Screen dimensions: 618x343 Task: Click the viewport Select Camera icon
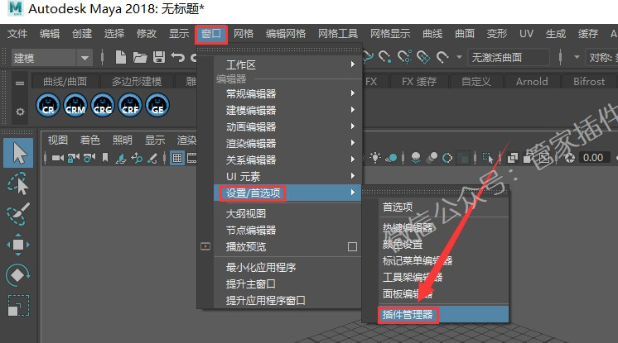[x=57, y=158]
